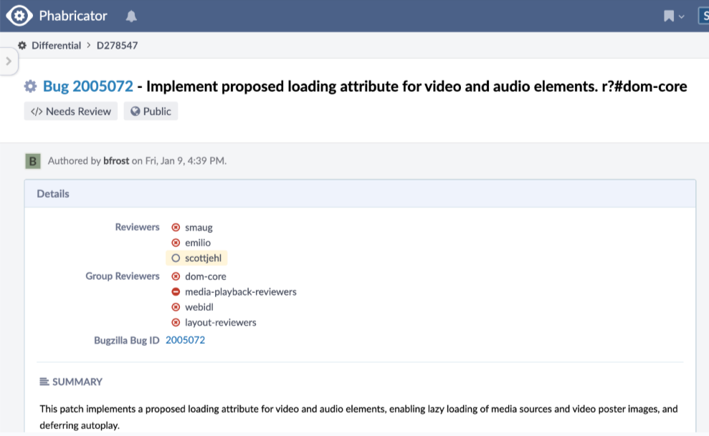Click the pending circle icon beside scottjehl
This screenshot has height=436, width=709.
coord(176,258)
